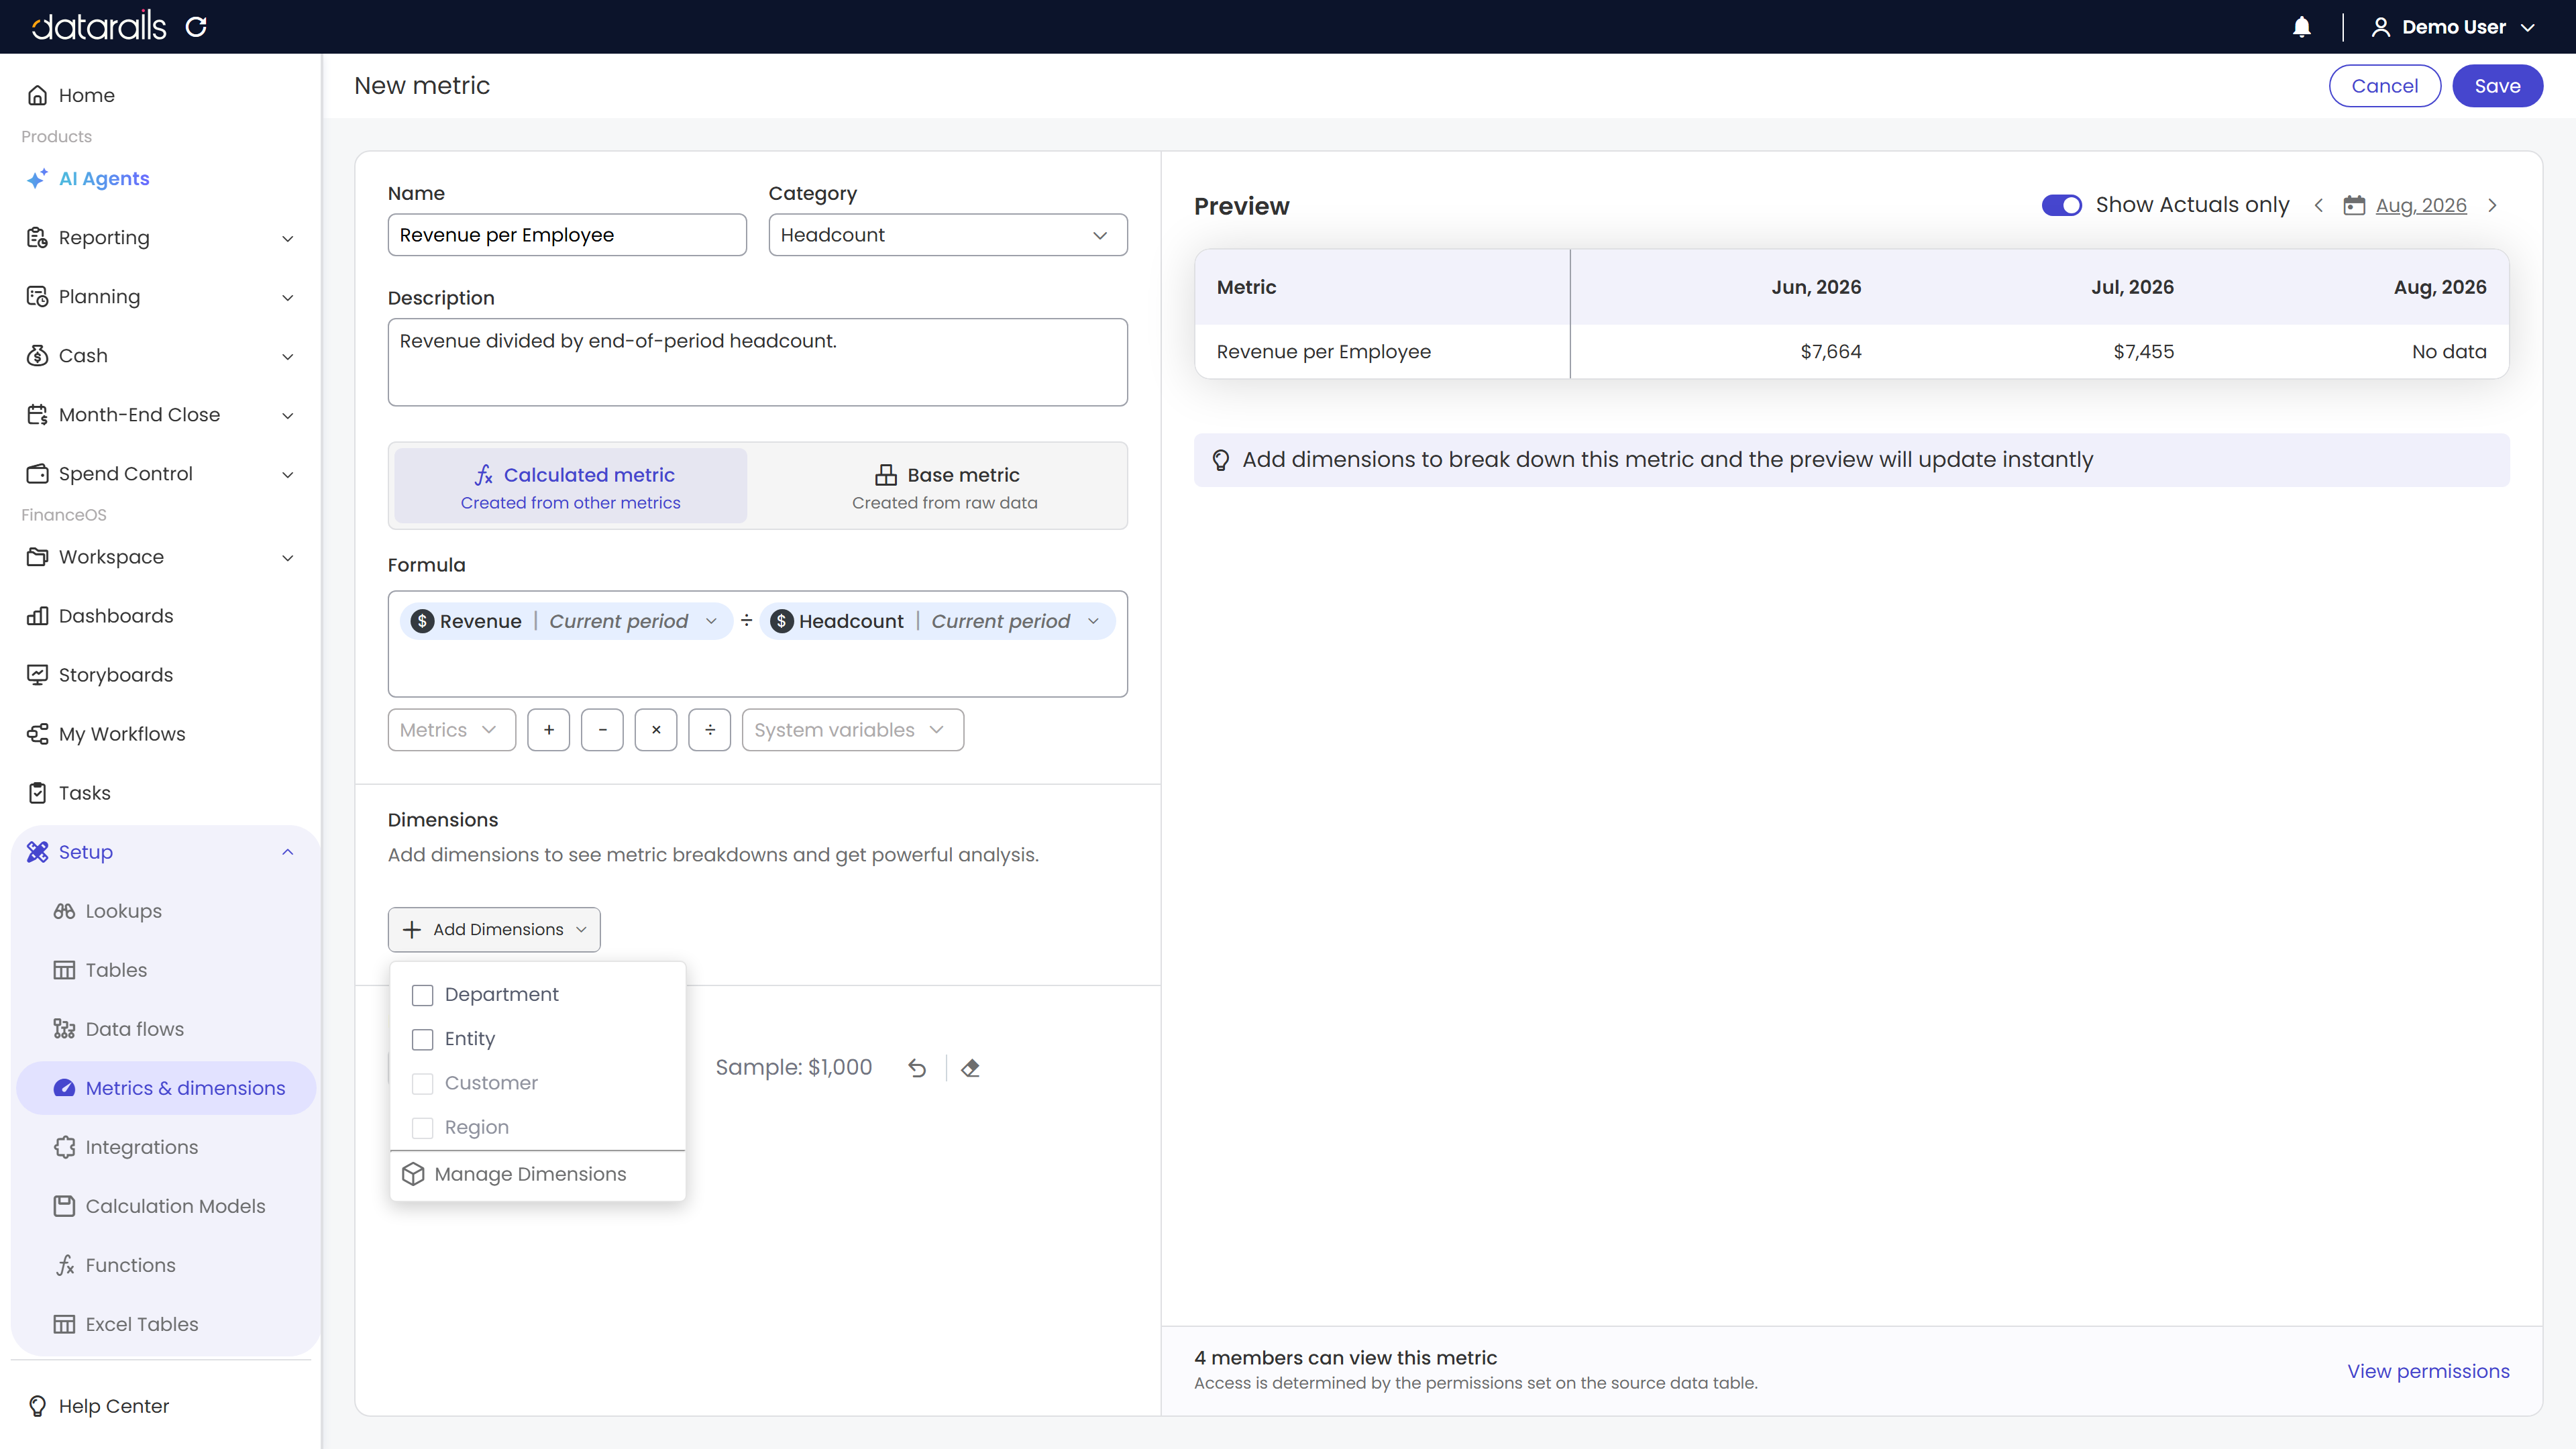Open the Metrics dropdown below formula
Screen dimensions: 2576x1449
[x=452, y=730]
